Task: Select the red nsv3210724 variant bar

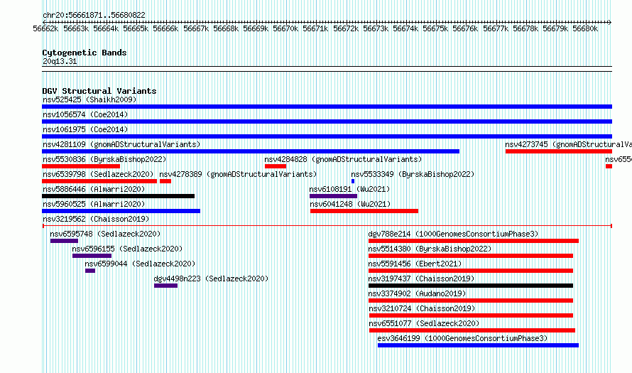Action: click(472, 315)
